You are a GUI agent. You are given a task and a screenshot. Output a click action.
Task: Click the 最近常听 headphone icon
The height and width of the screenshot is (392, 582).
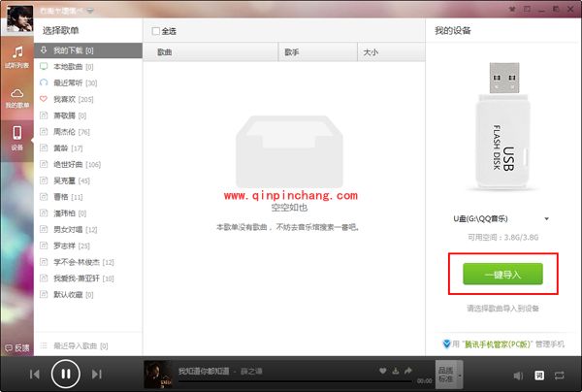tap(44, 82)
